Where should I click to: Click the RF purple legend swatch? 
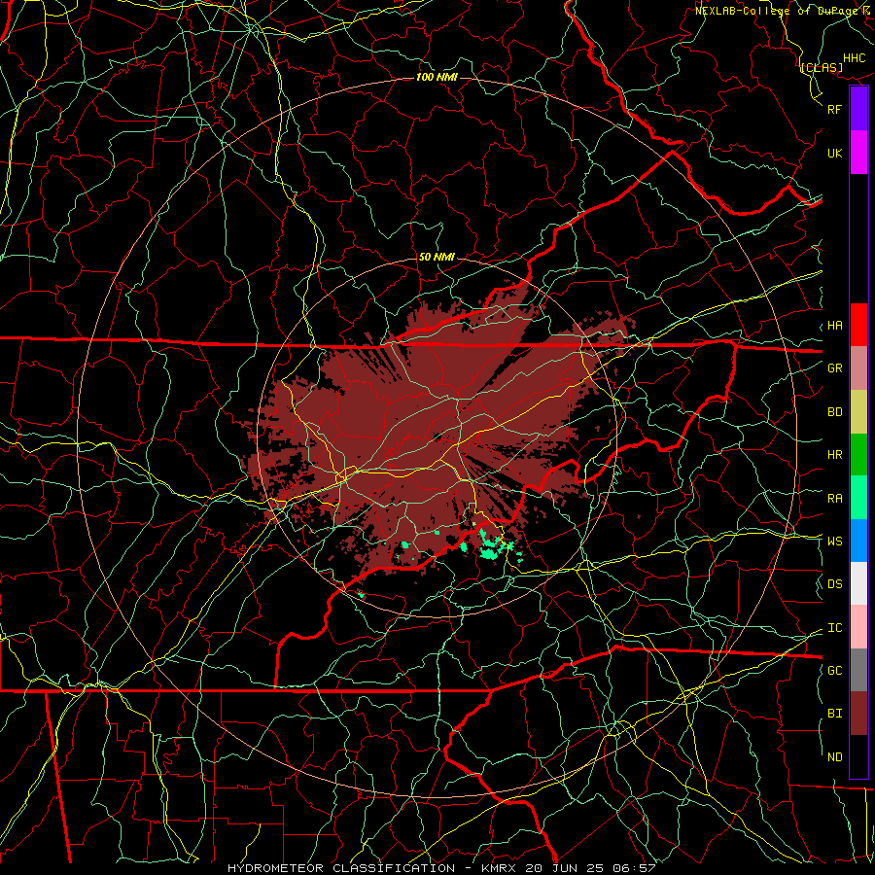pos(858,109)
